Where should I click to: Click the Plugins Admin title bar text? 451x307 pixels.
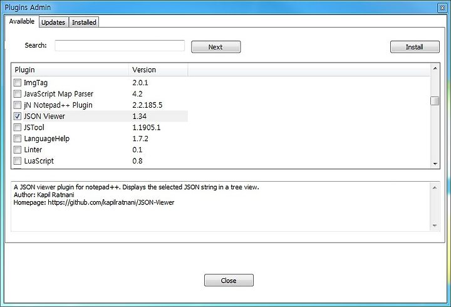(28, 8)
